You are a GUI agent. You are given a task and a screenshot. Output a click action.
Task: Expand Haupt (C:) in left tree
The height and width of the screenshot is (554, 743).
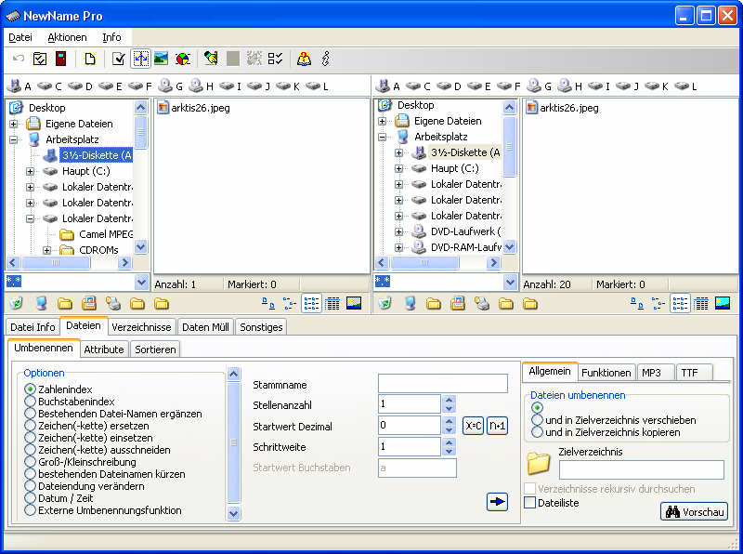point(31,171)
